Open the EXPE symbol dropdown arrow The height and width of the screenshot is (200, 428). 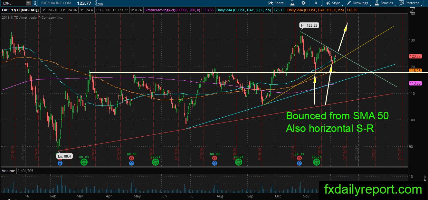28,3
